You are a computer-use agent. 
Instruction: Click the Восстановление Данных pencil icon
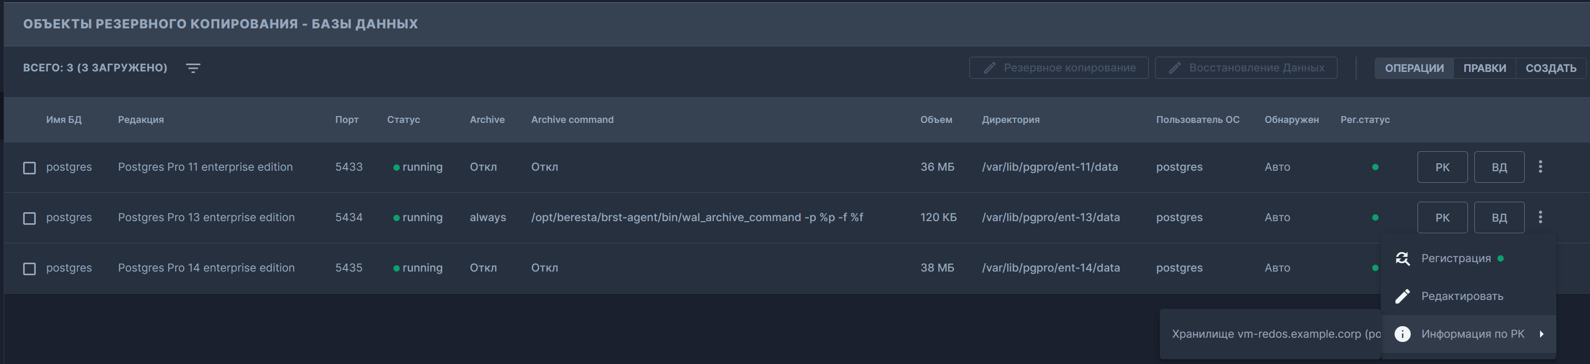1174,68
